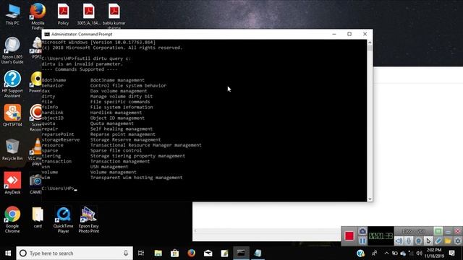
Task: Take a screenshot with recorder camera icon
Action: (362, 231)
